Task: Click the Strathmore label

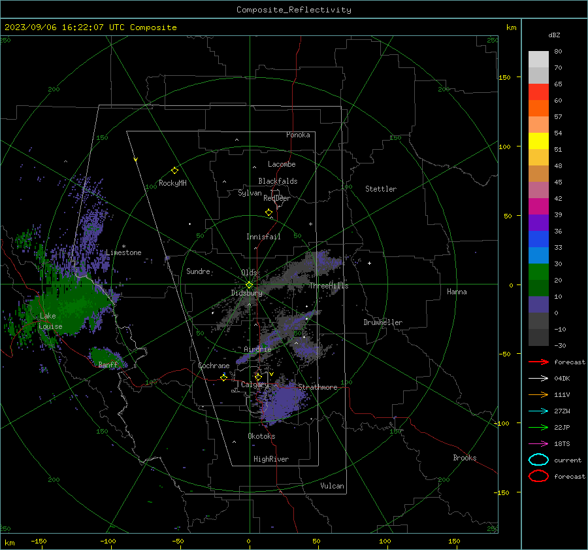Action: click(318, 387)
